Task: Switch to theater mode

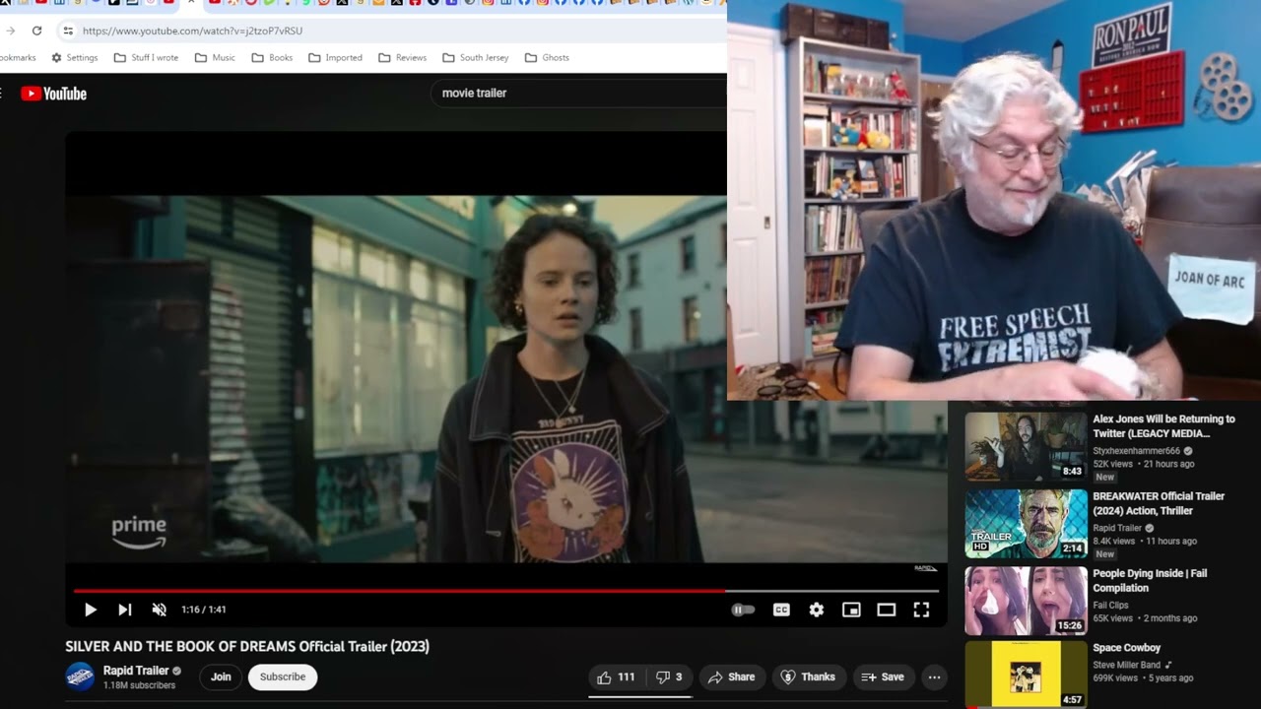Action: click(887, 610)
